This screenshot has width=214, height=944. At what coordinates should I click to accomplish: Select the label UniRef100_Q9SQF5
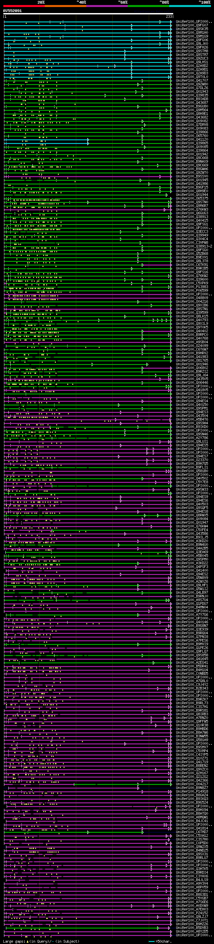(x=192, y=508)
